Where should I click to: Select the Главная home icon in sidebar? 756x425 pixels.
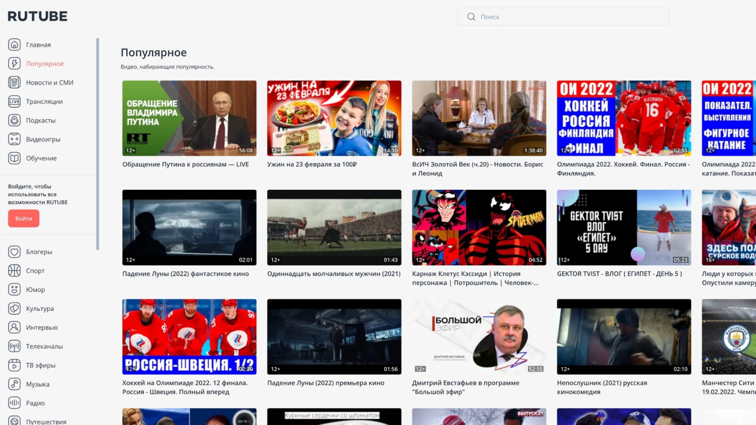point(15,44)
